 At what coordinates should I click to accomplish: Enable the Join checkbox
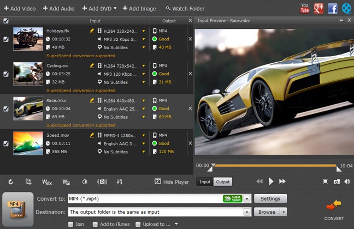[x=71, y=224]
